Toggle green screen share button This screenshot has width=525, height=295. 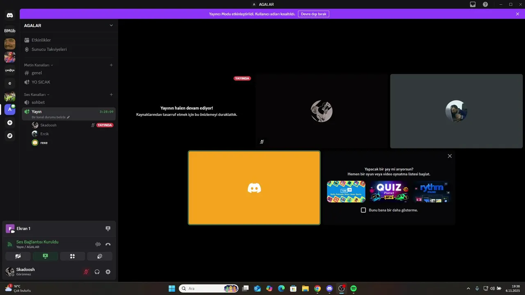tap(45, 256)
